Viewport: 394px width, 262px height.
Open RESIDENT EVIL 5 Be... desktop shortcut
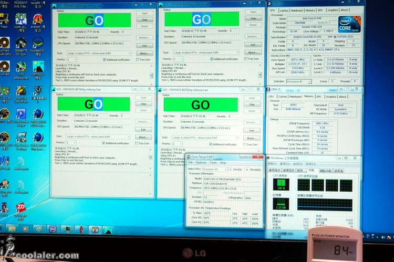(x=21, y=4)
